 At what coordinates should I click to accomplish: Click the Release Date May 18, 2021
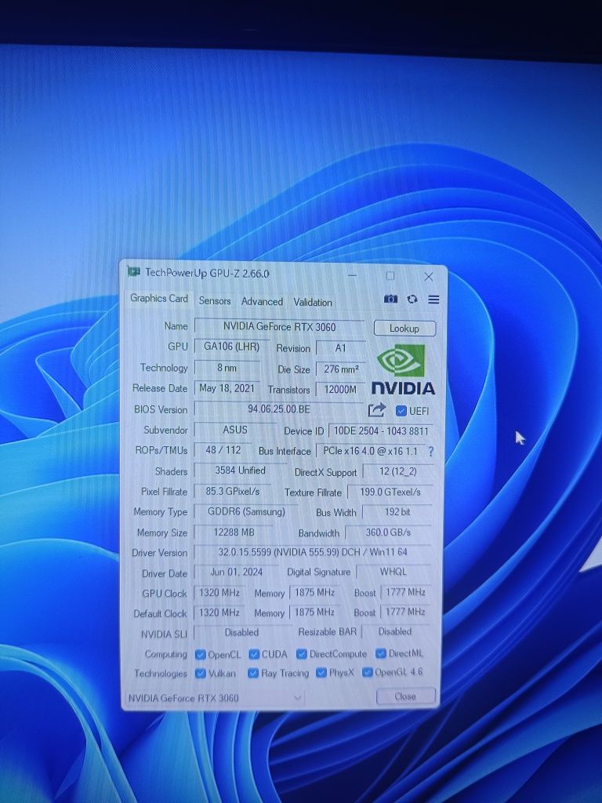227,388
